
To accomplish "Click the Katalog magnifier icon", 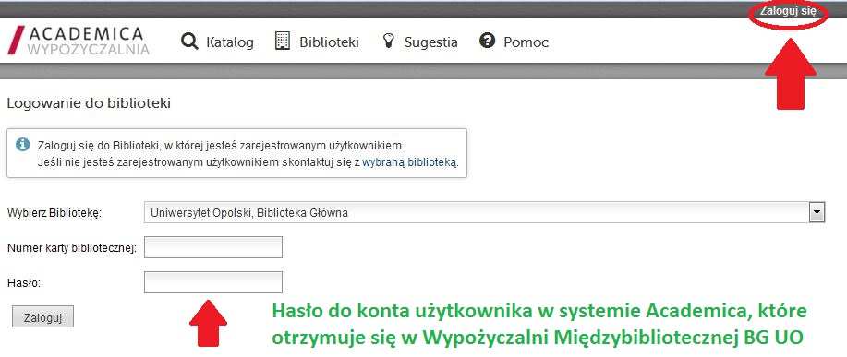I will click(189, 41).
